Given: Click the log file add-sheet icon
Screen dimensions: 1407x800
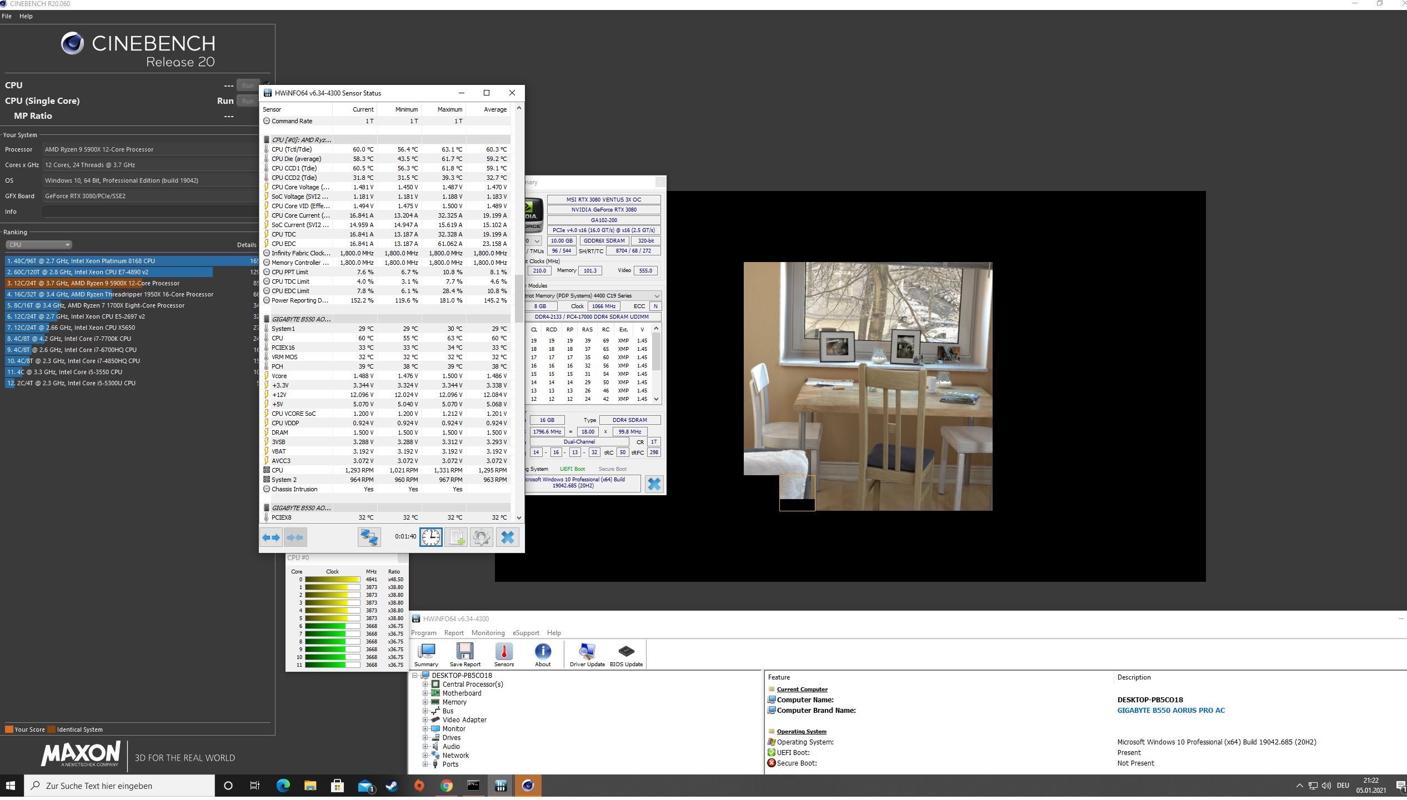Looking at the screenshot, I should [456, 537].
